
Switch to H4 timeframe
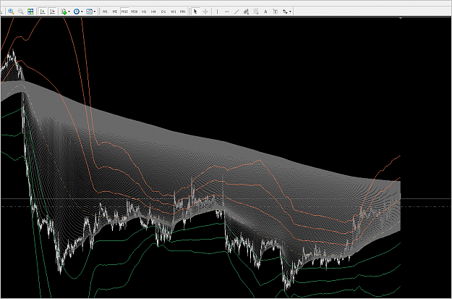pyautogui.click(x=153, y=12)
